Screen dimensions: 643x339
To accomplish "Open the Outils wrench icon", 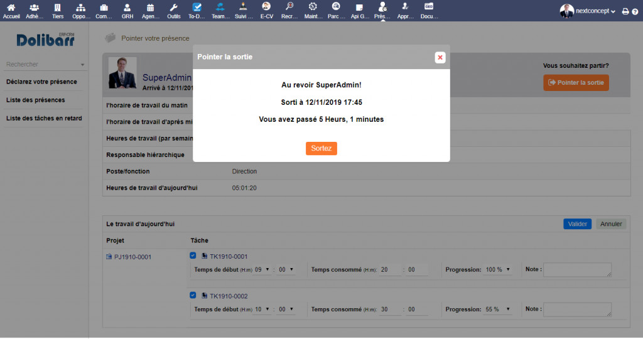I will (174, 8).
